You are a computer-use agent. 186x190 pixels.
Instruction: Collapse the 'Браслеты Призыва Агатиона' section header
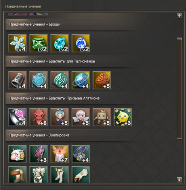click(71, 98)
